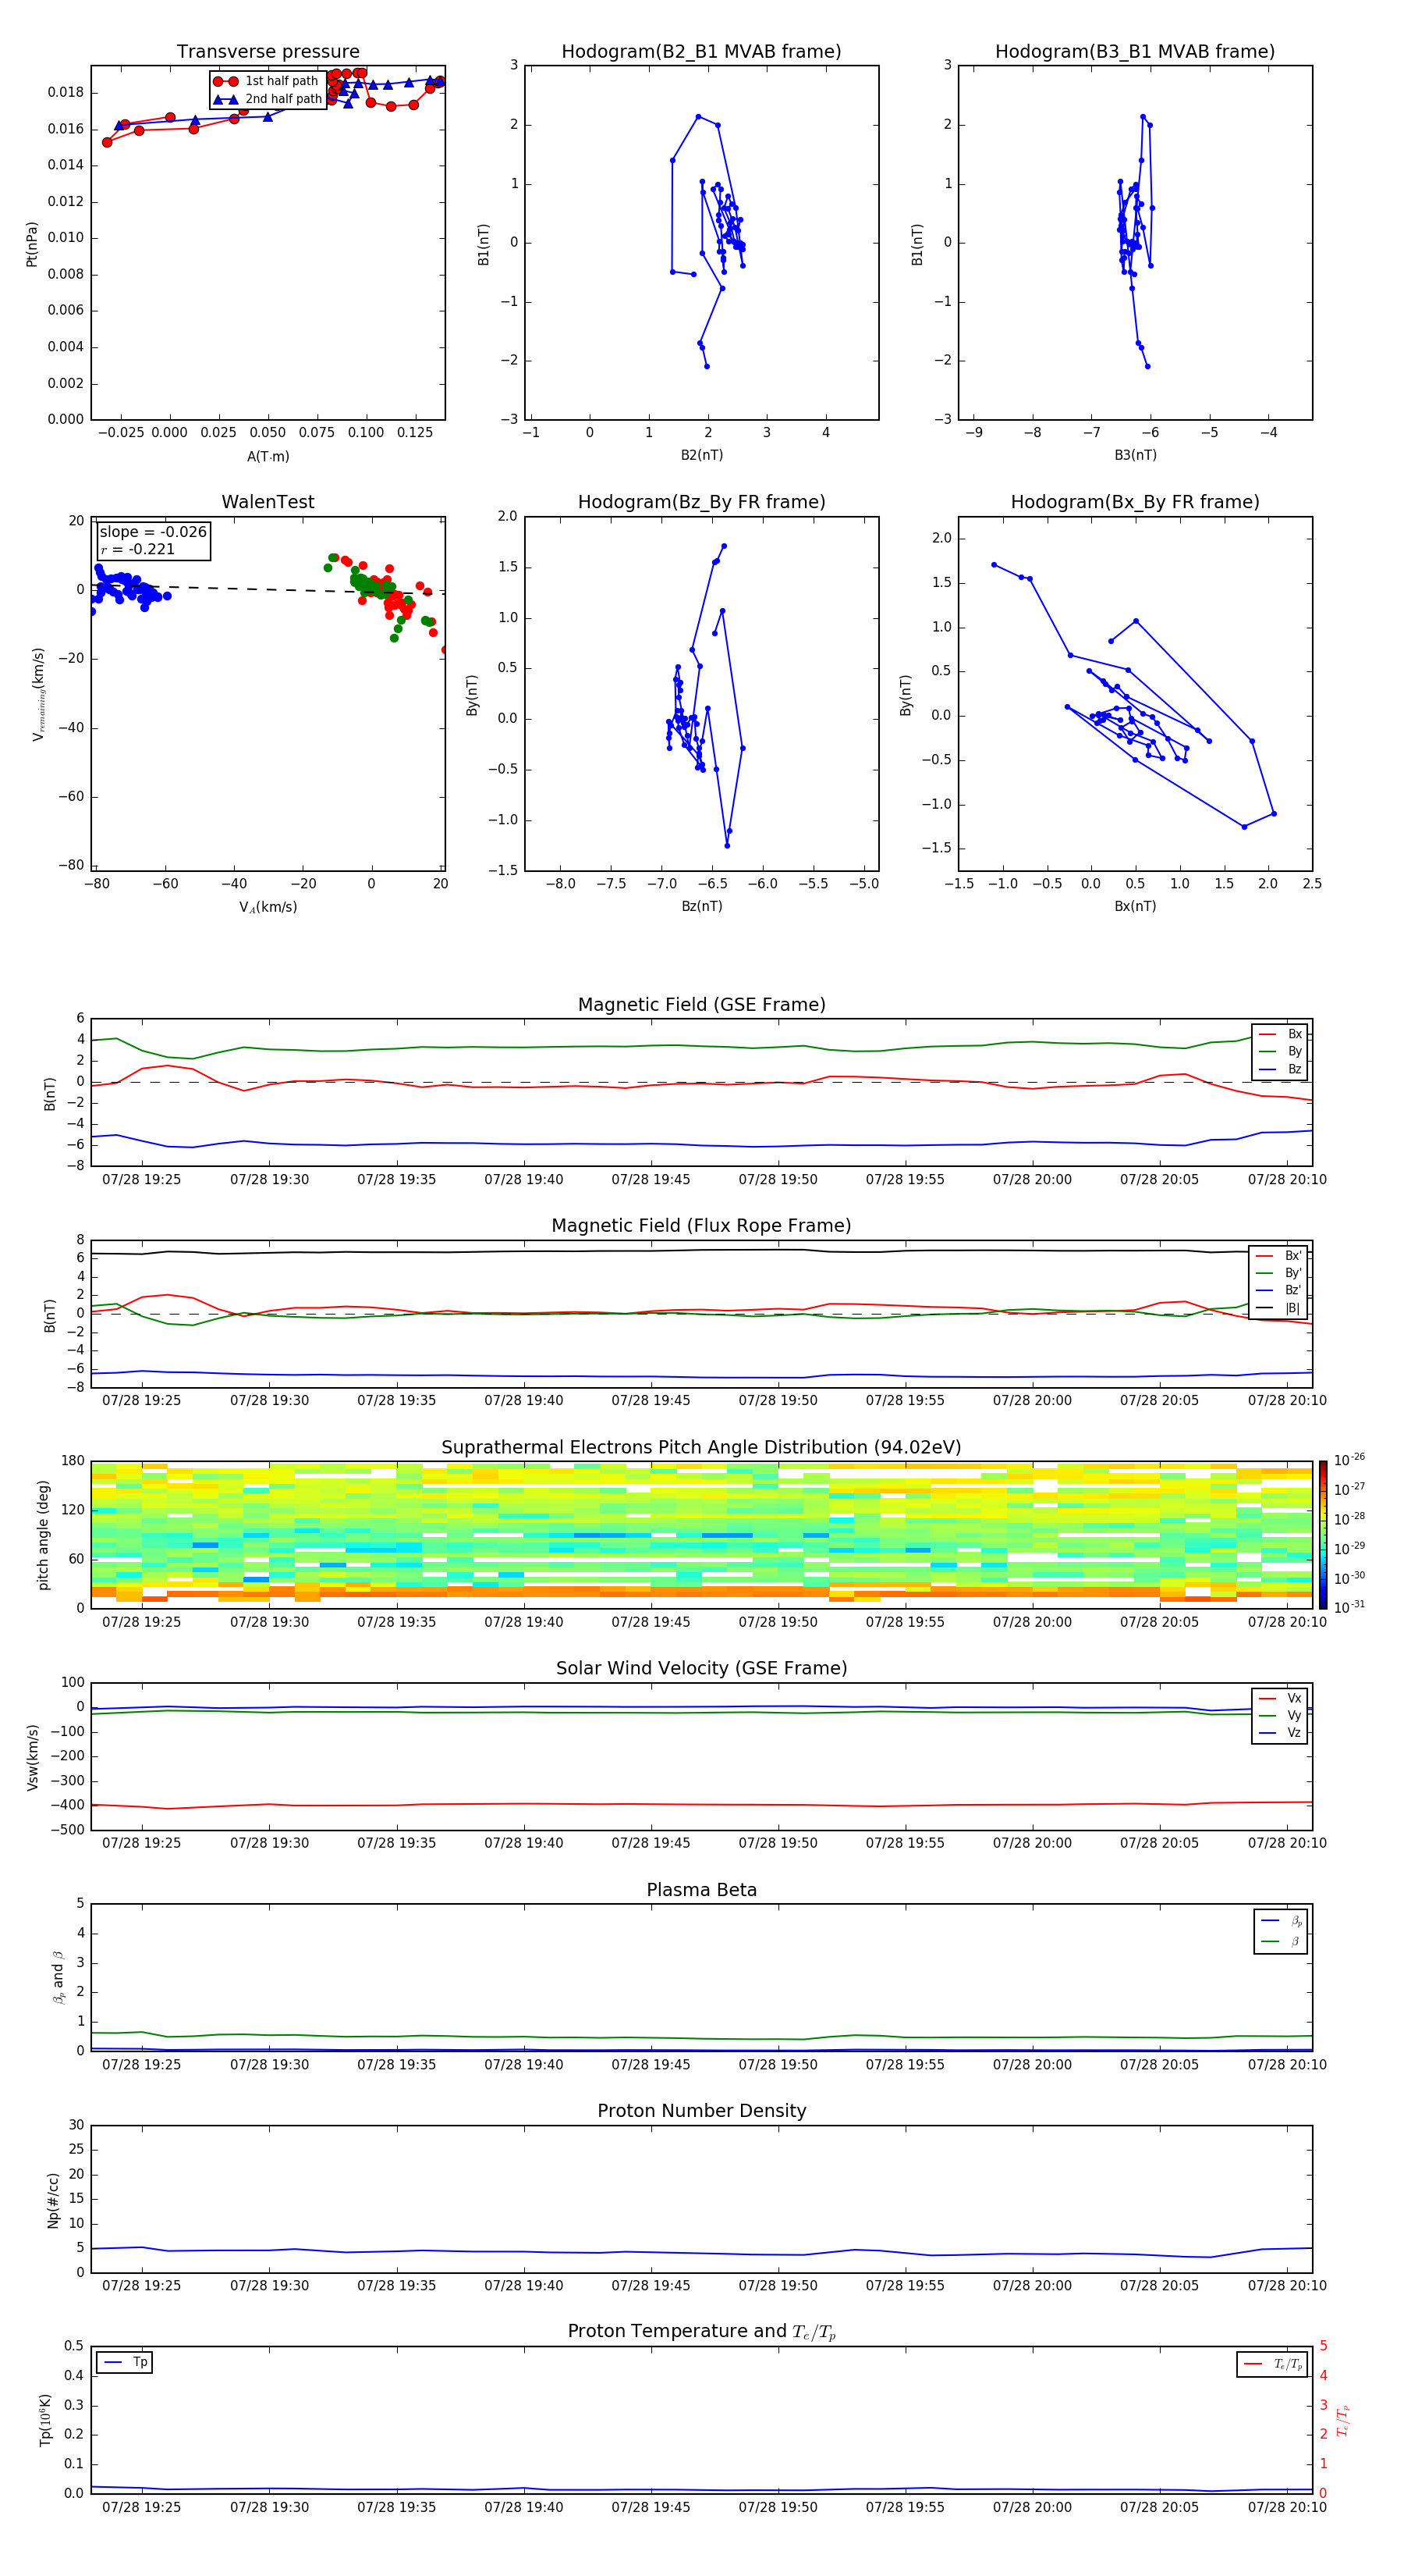Click the βp legend entry in Plasma Beta plot
Viewport: 1404px width, 2576px height.
click(1281, 1921)
